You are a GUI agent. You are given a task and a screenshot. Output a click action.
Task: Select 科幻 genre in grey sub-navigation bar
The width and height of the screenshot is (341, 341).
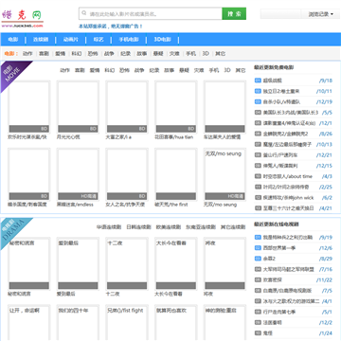(x=77, y=54)
